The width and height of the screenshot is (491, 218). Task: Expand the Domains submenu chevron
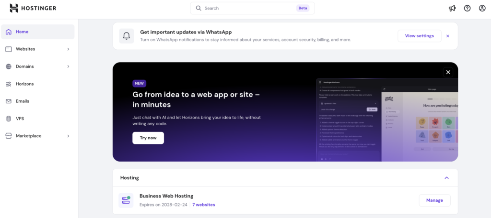point(68,66)
